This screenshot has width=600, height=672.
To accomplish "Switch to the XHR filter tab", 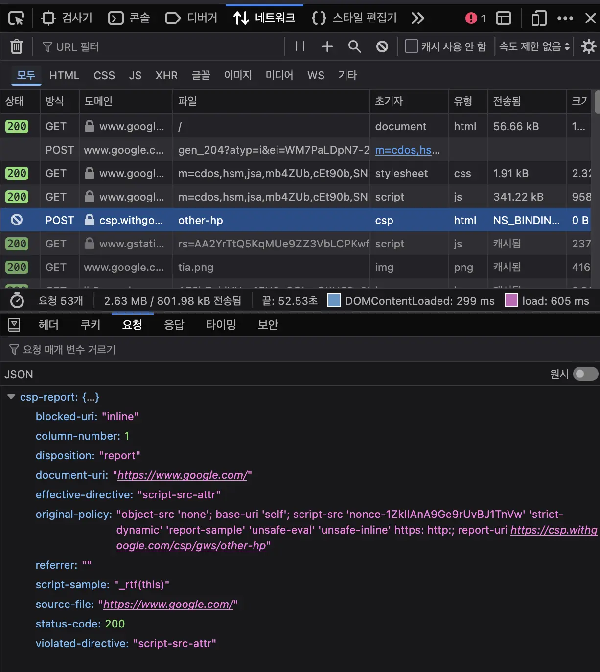I will [x=166, y=75].
